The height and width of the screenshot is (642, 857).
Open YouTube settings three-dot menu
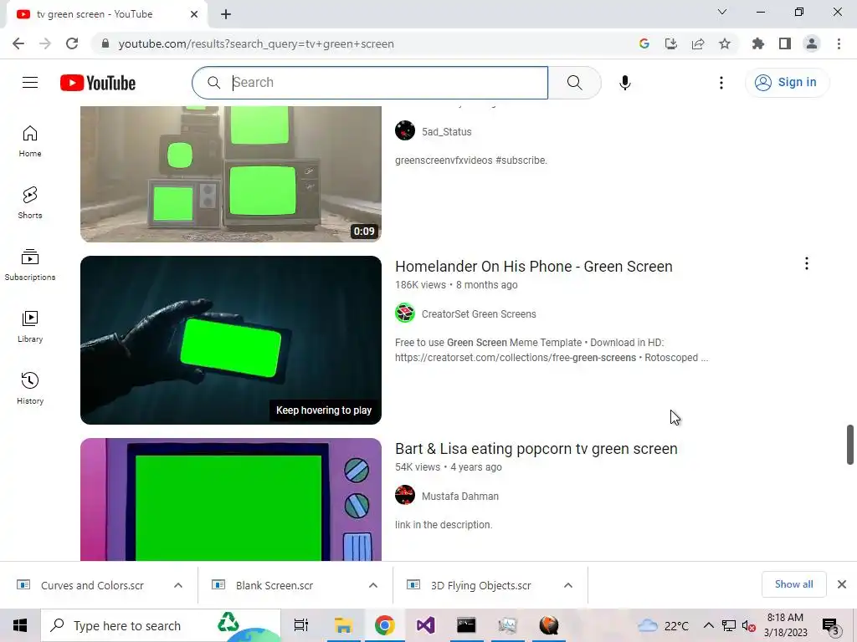click(x=721, y=83)
